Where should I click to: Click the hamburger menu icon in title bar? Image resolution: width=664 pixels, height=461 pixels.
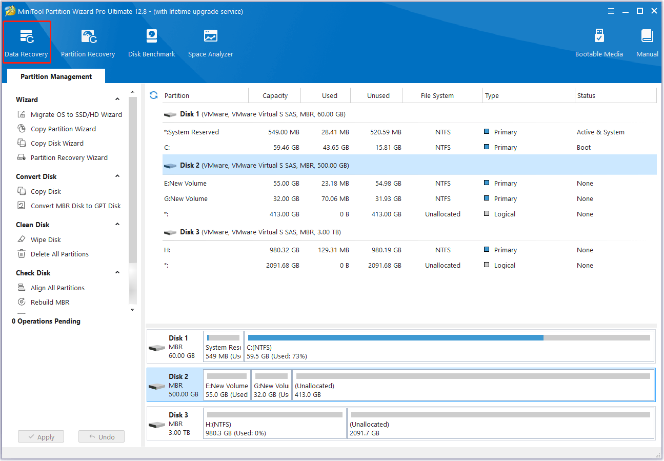[x=611, y=11]
